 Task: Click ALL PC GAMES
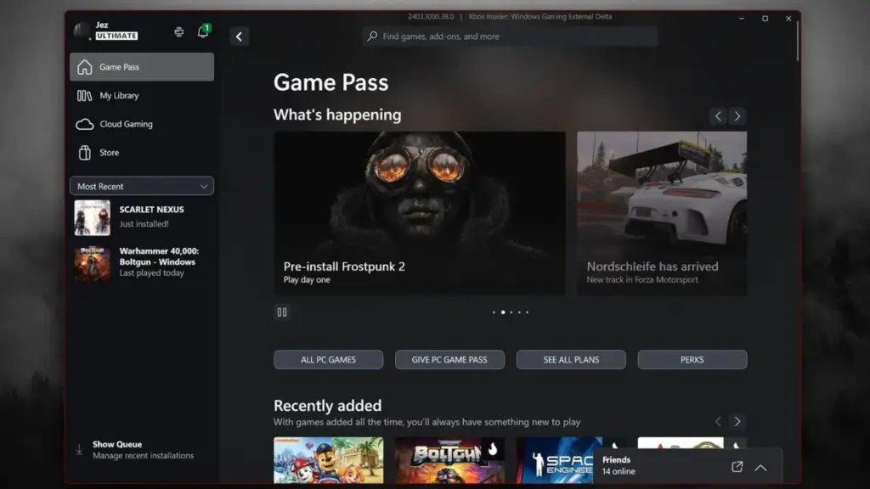point(328,359)
